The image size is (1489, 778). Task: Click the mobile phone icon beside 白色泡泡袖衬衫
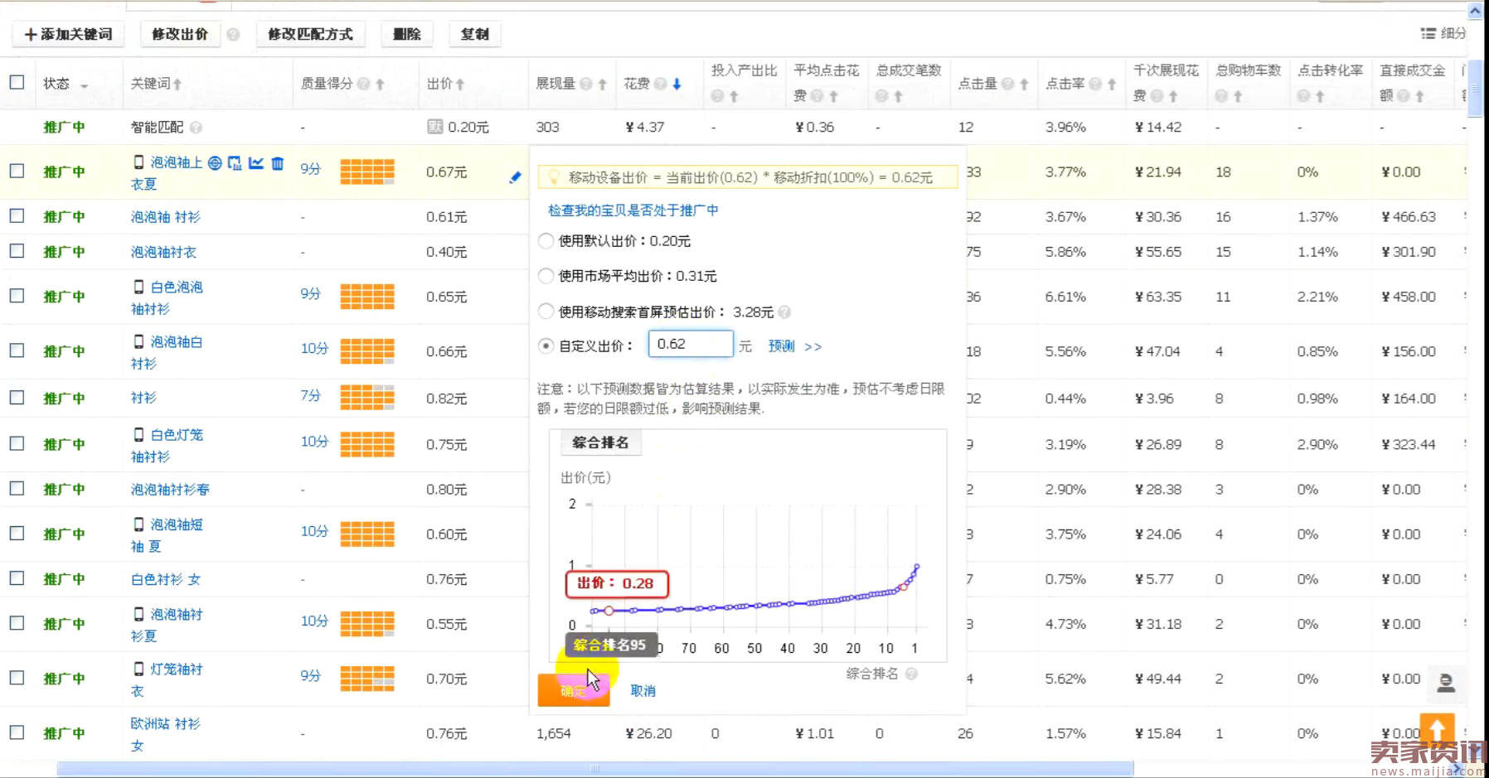coord(138,287)
